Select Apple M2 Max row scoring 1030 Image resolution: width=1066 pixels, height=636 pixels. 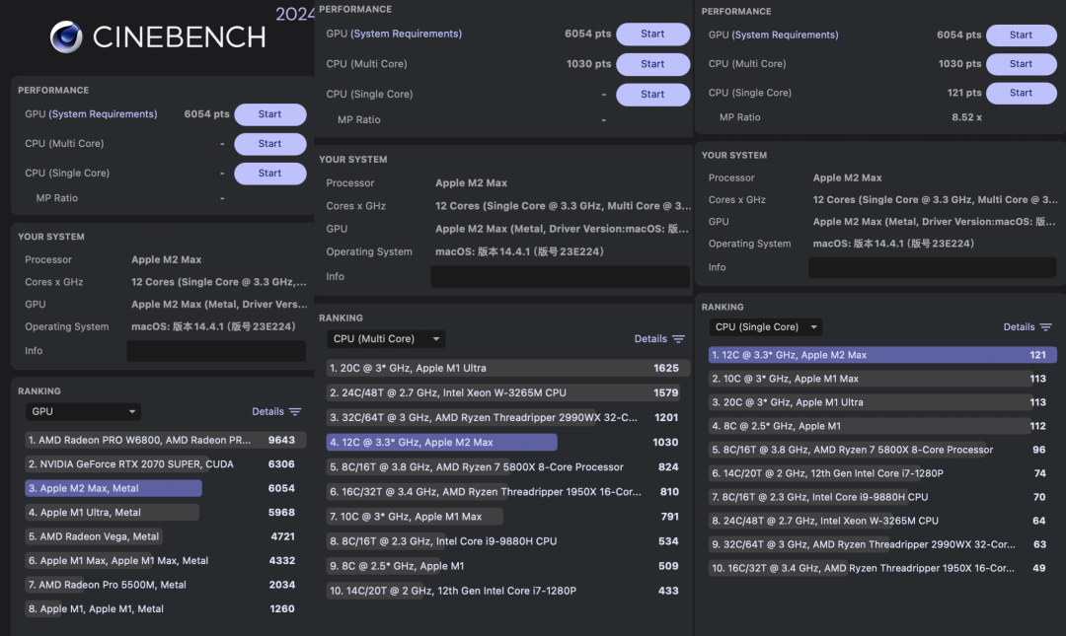(x=508, y=443)
